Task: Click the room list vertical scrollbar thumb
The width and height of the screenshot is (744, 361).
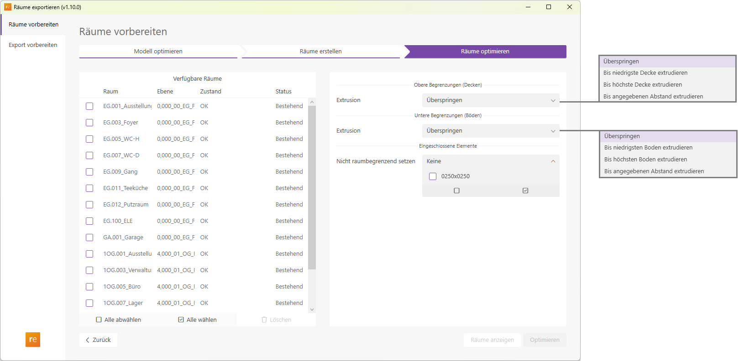Action: tap(312, 187)
